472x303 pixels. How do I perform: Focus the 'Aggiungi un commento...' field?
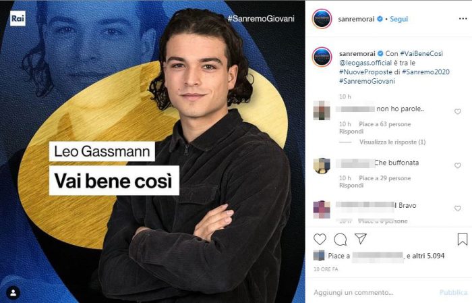[374, 292]
